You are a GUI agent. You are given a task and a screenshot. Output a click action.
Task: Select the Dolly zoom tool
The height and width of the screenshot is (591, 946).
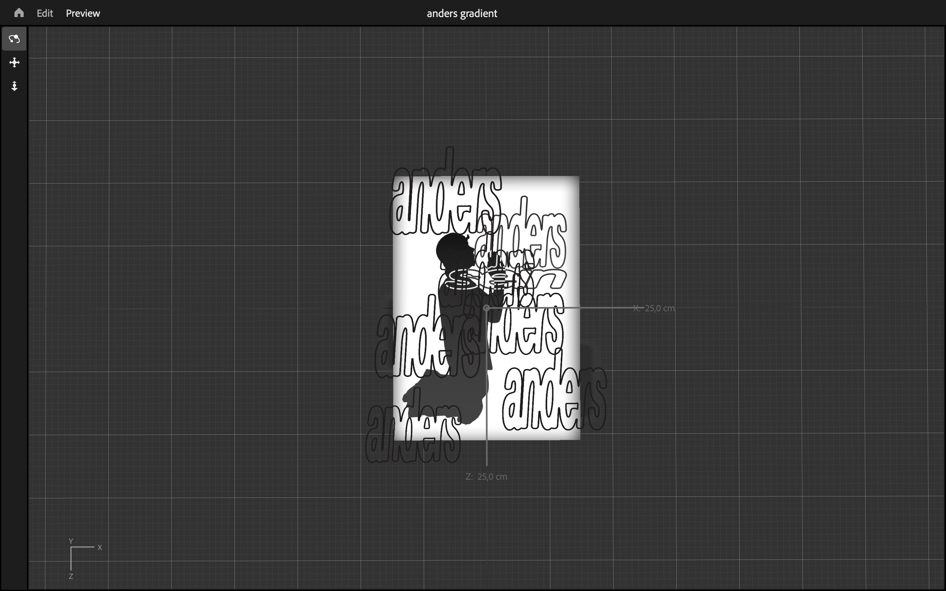coord(14,86)
